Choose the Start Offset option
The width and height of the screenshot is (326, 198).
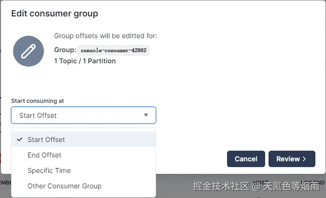coord(84,140)
